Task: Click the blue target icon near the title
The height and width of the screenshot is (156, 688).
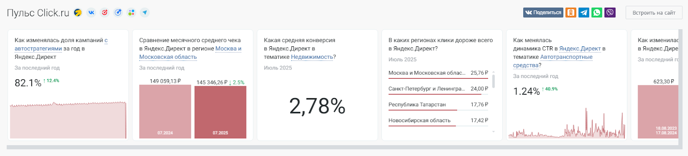Action: 118,12
